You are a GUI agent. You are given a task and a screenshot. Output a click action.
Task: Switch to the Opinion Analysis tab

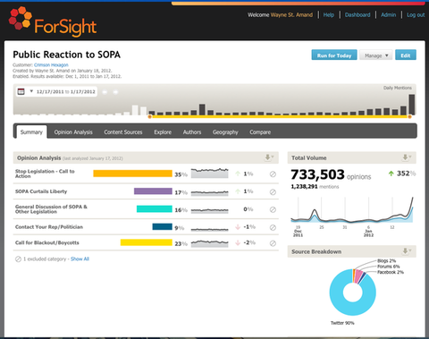(x=73, y=132)
